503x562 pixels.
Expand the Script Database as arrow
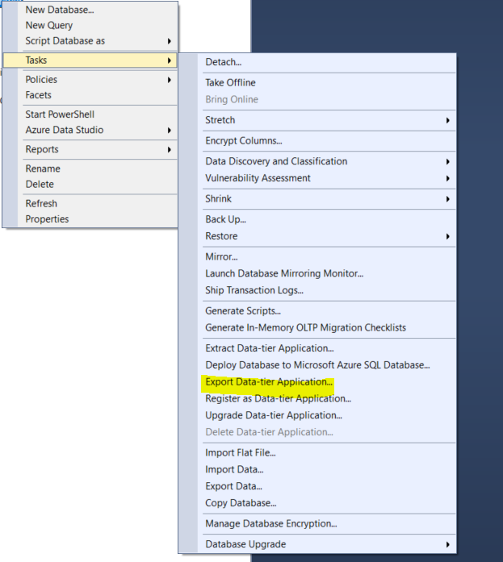(169, 41)
